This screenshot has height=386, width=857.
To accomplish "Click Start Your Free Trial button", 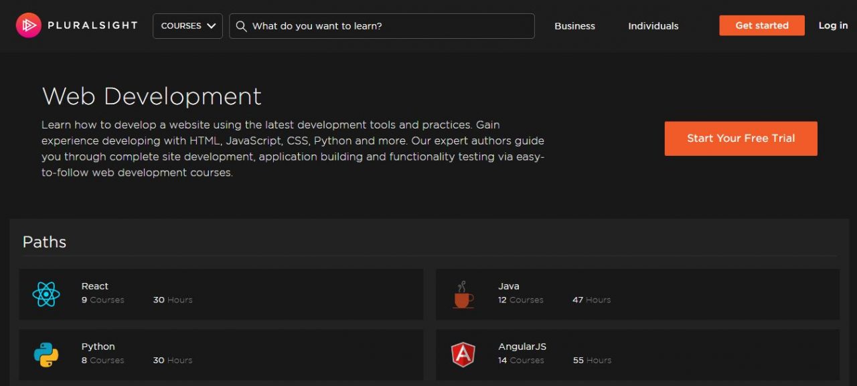I will 741,138.
